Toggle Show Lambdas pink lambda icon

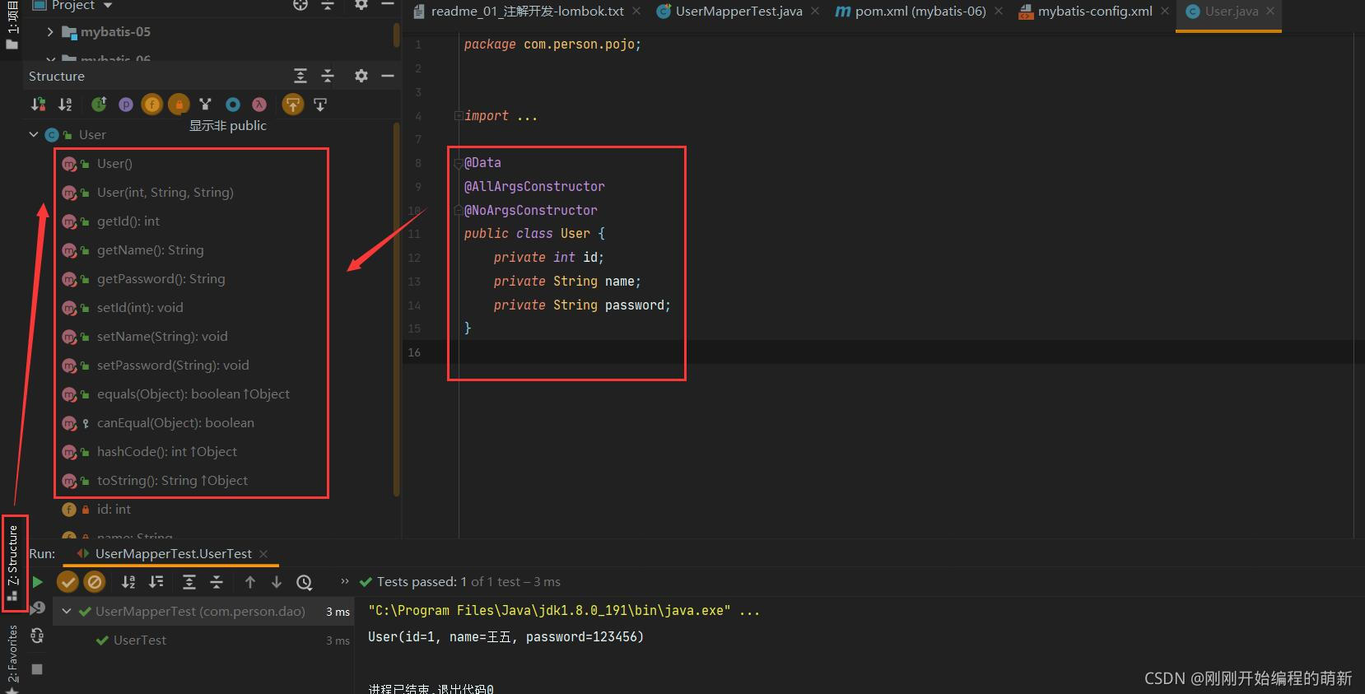tap(259, 105)
